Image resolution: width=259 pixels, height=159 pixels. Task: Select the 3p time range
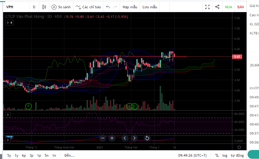[31, 155]
